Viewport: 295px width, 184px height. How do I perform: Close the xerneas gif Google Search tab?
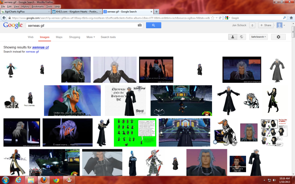pyautogui.click(x=151, y=11)
